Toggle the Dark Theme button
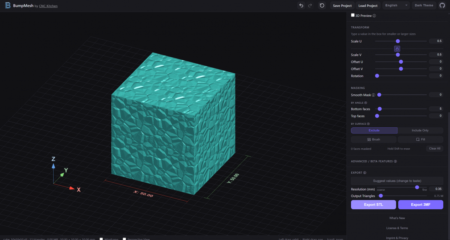This screenshot has height=240, width=450. pos(424,5)
